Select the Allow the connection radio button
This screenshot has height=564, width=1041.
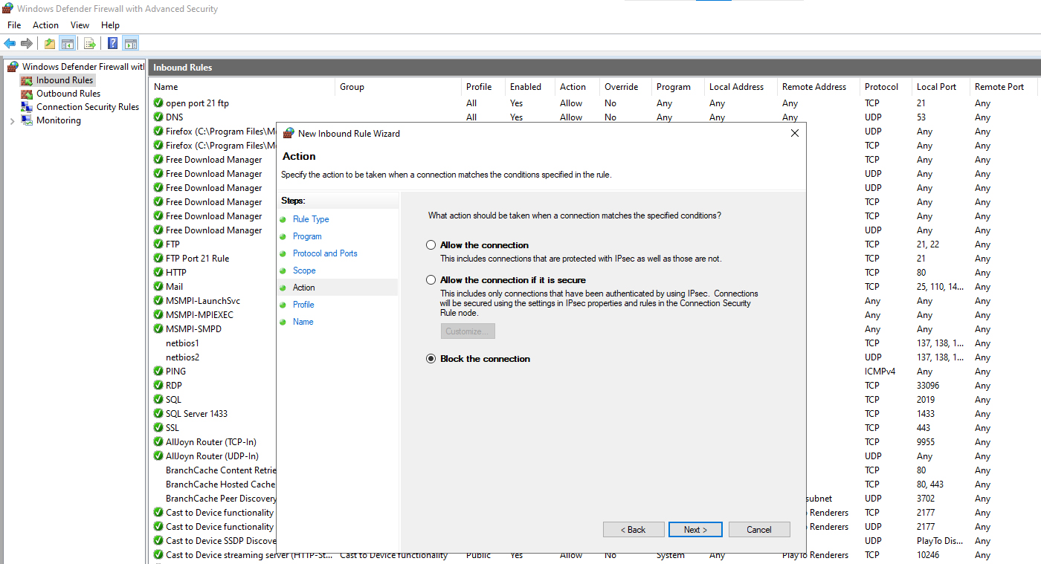coord(431,245)
